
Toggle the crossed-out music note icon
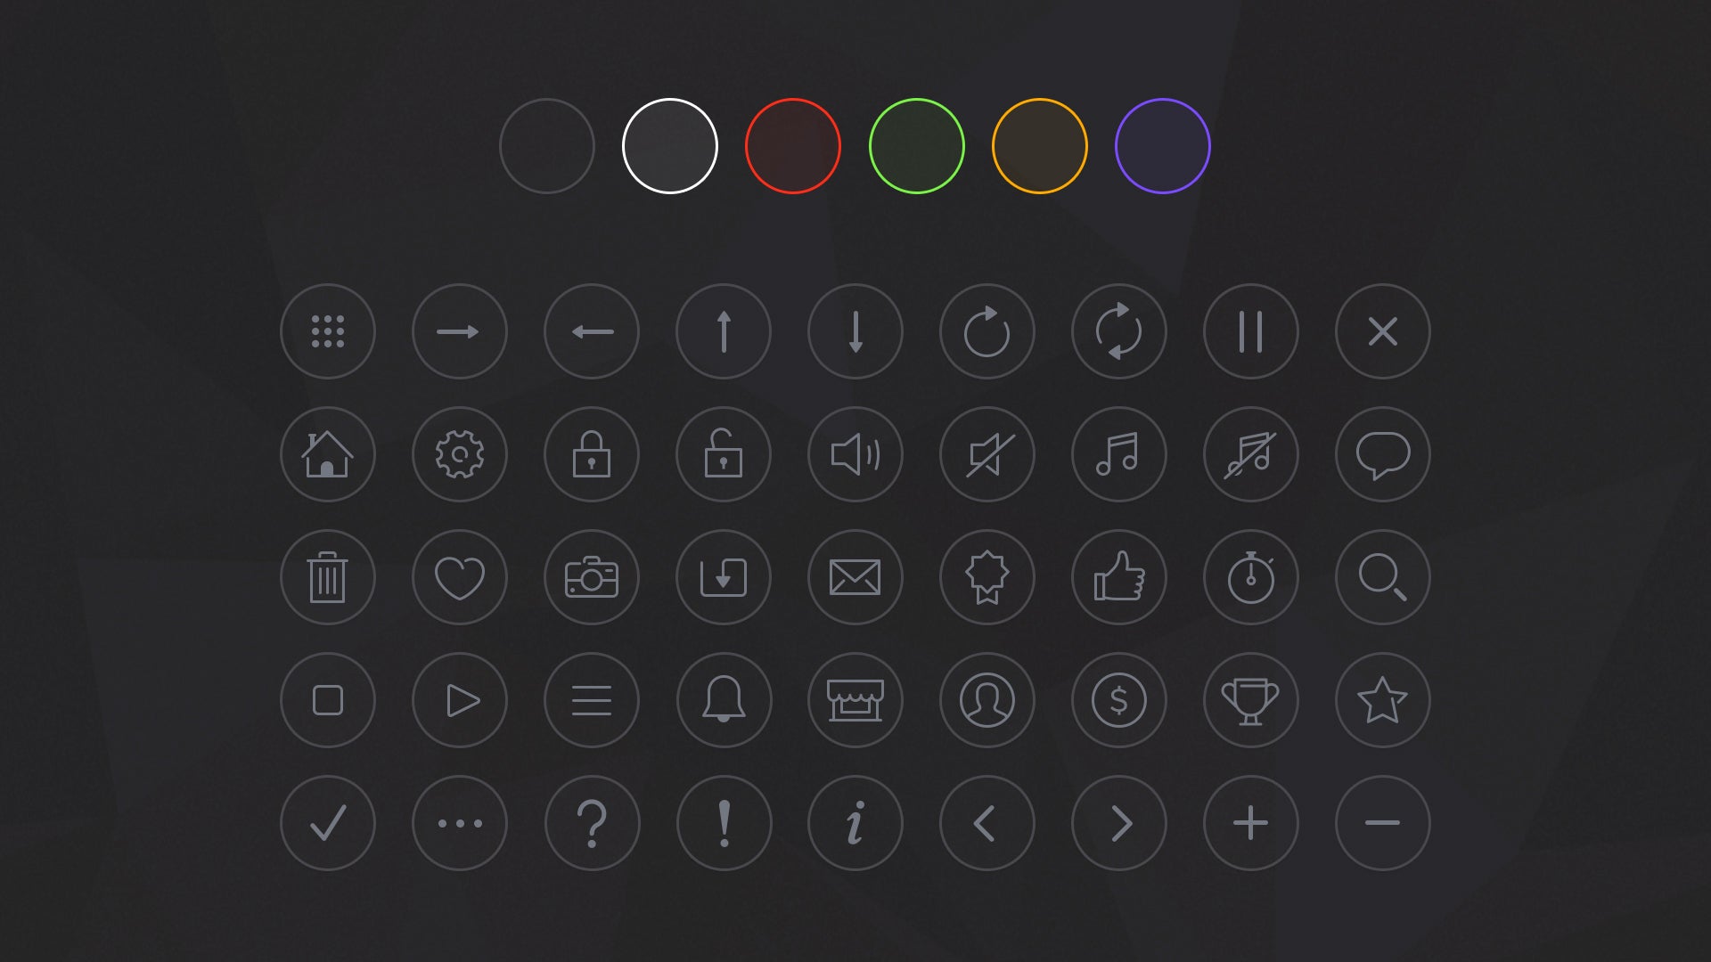pyautogui.click(x=1250, y=454)
